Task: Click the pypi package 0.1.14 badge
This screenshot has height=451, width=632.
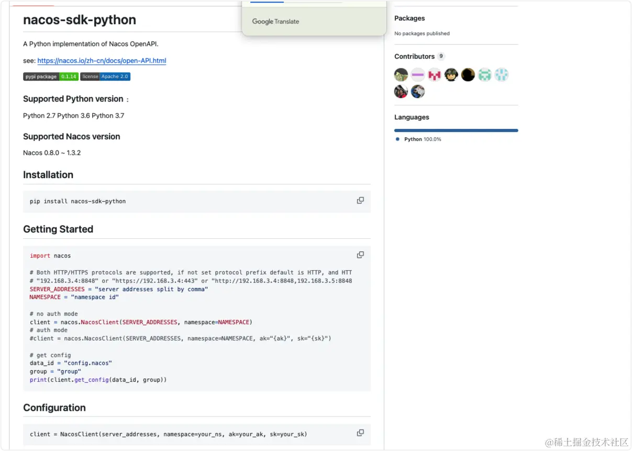Action: click(x=51, y=76)
